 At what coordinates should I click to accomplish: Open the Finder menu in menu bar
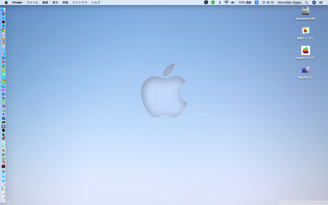tap(17, 3)
